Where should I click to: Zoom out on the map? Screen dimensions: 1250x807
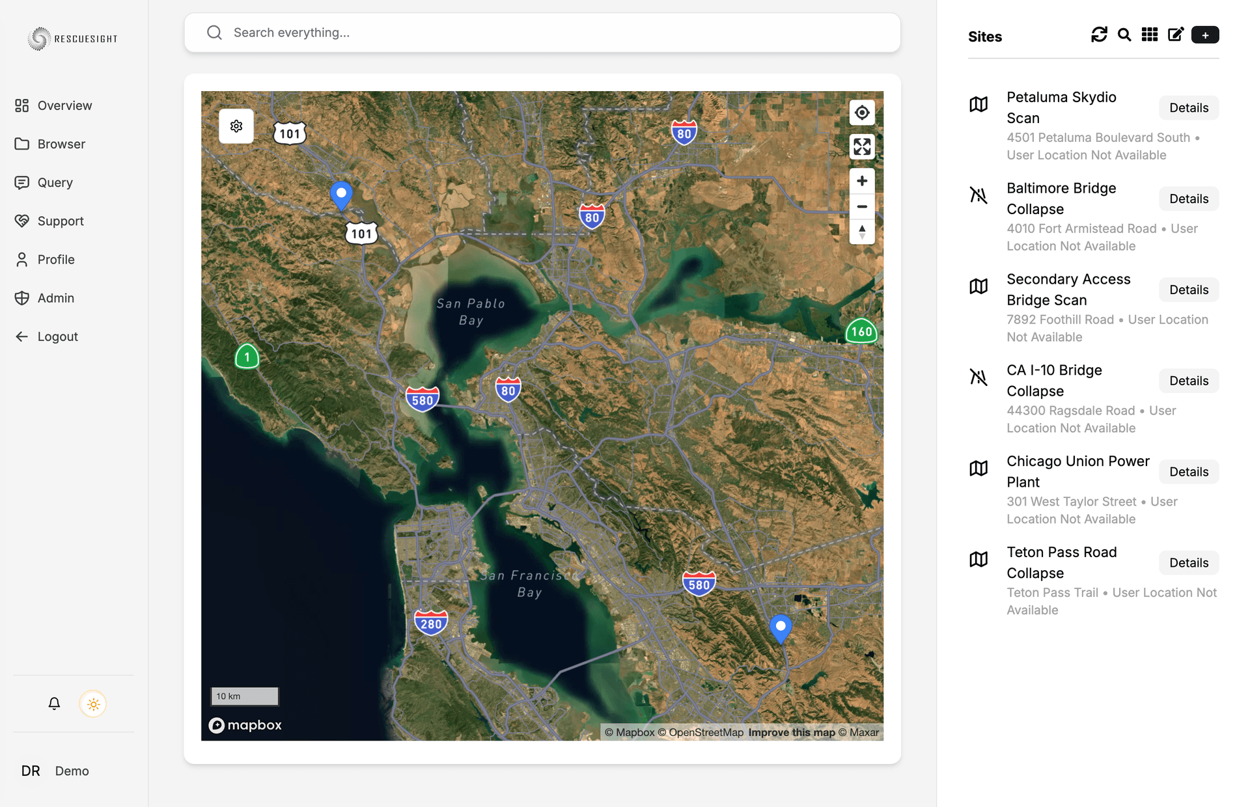coord(861,206)
